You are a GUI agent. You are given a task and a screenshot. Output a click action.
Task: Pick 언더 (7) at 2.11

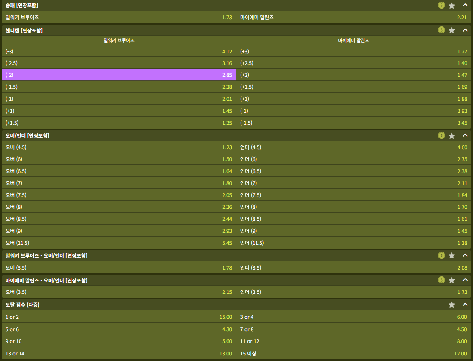[353, 183]
